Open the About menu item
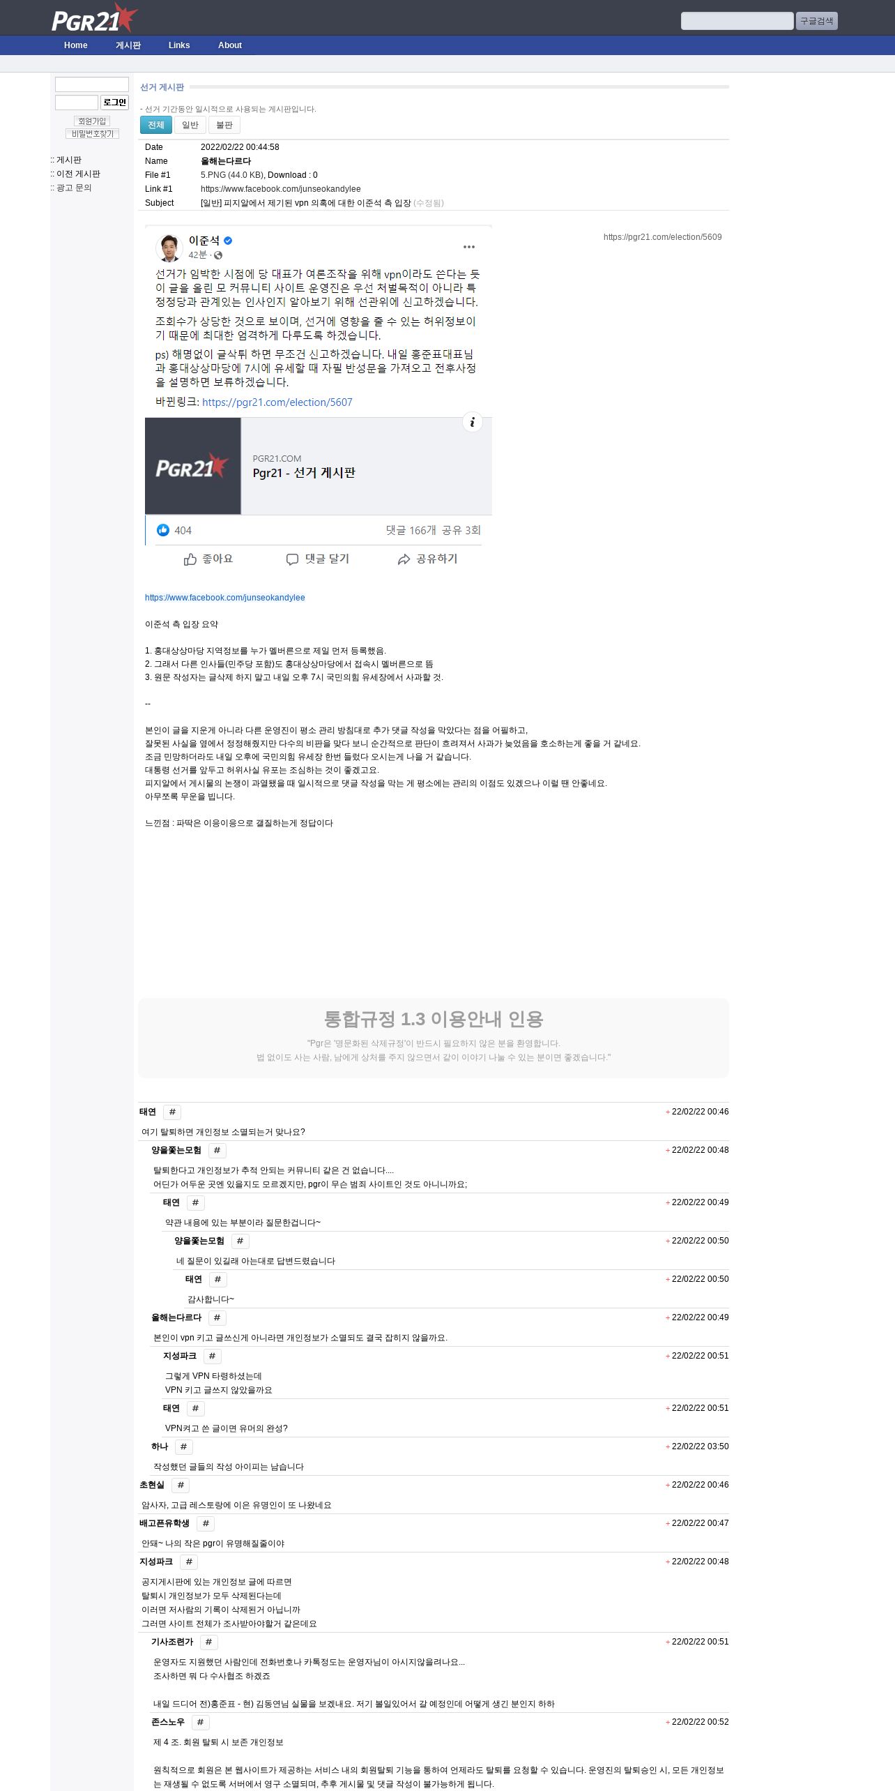The width and height of the screenshot is (895, 1791). pyautogui.click(x=230, y=45)
